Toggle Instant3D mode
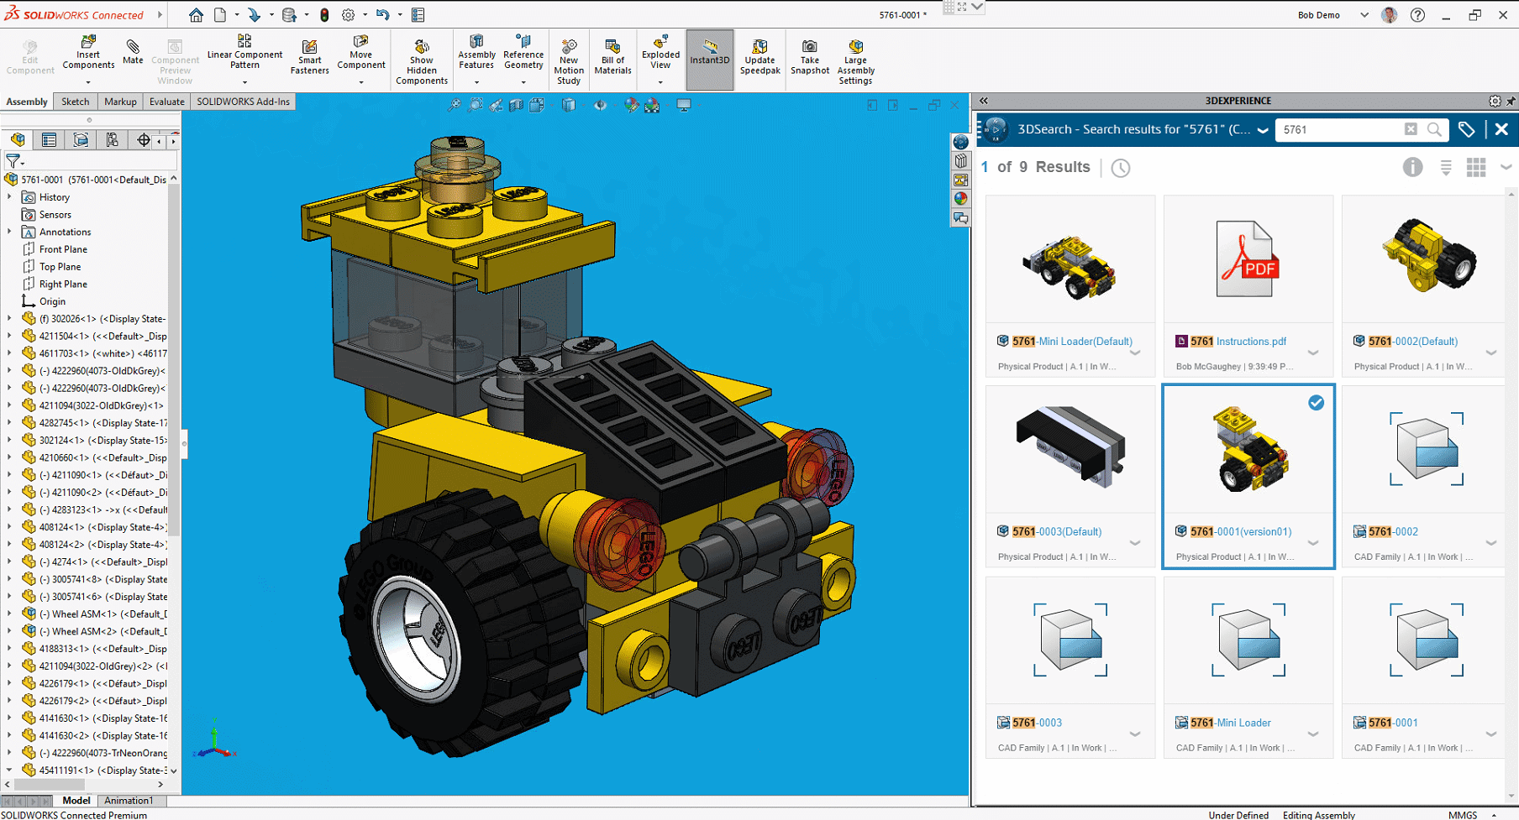The width and height of the screenshot is (1519, 820). [710, 60]
